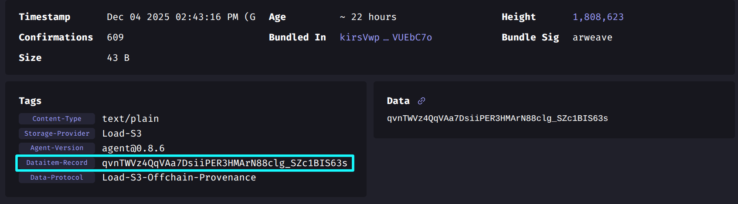Click the ~ 22 hours age value
Image resolution: width=738 pixels, height=204 pixels.
pos(368,17)
